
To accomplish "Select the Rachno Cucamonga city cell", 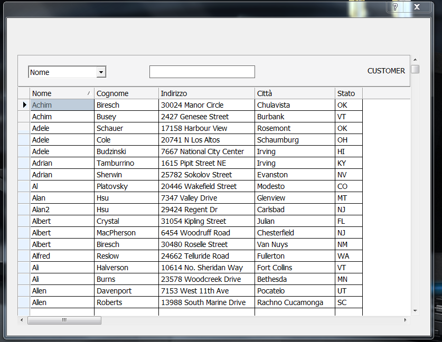I will [x=295, y=302].
